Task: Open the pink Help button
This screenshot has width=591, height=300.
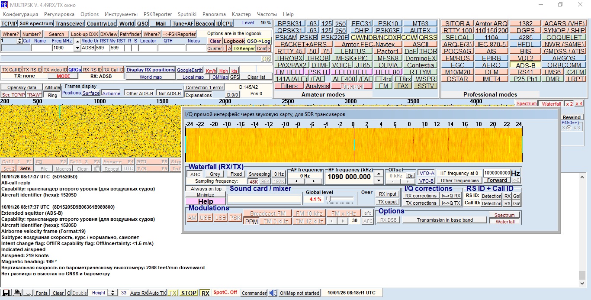Action: click(205, 201)
